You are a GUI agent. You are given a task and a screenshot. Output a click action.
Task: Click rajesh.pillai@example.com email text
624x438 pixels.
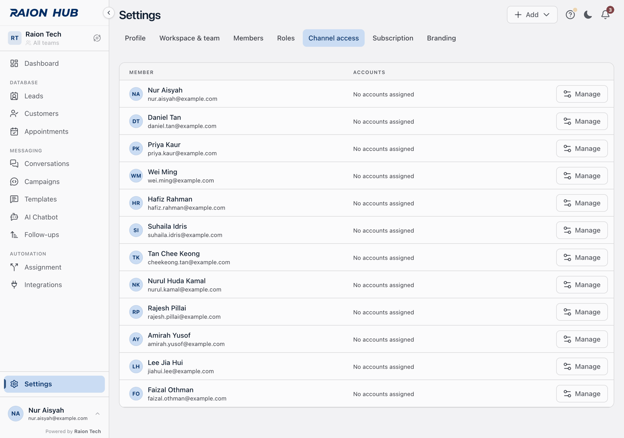click(184, 317)
